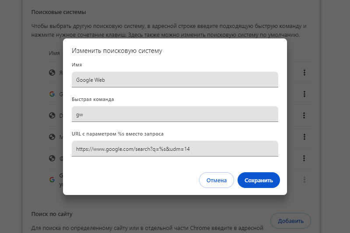Click the Google logo icon in the second row
This screenshot has width=350, height=233.
point(52,94)
